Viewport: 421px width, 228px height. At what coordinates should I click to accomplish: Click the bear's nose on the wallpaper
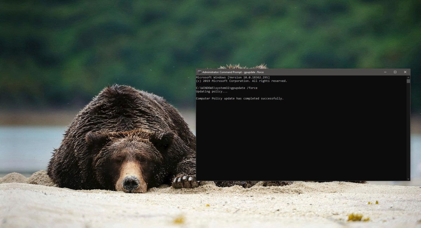click(131, 183)
